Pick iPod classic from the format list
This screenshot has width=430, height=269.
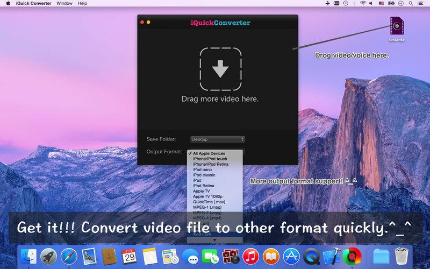[x=214, y=175]
